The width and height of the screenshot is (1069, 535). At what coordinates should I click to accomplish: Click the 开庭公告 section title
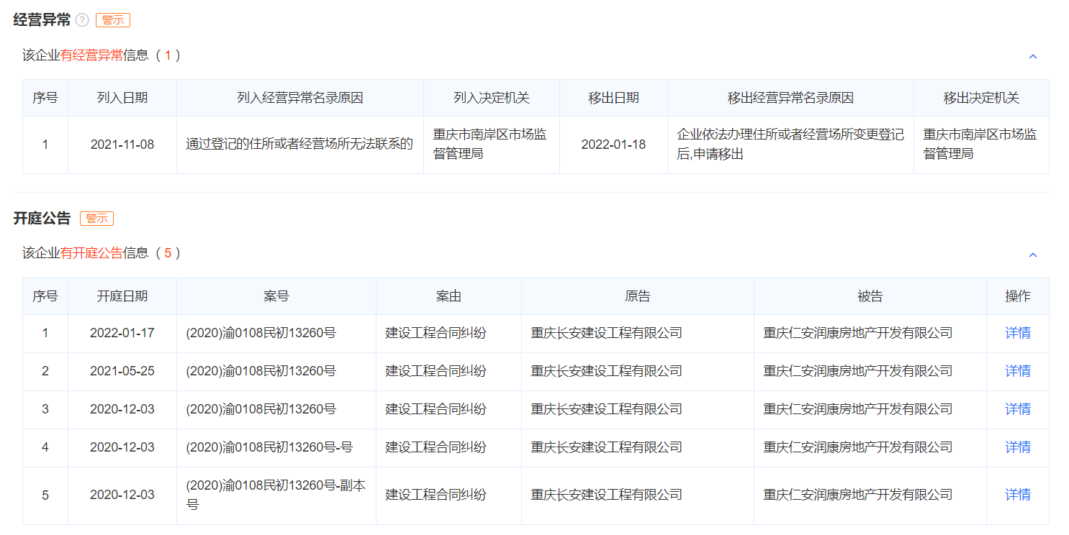click(x=42, y=219)
